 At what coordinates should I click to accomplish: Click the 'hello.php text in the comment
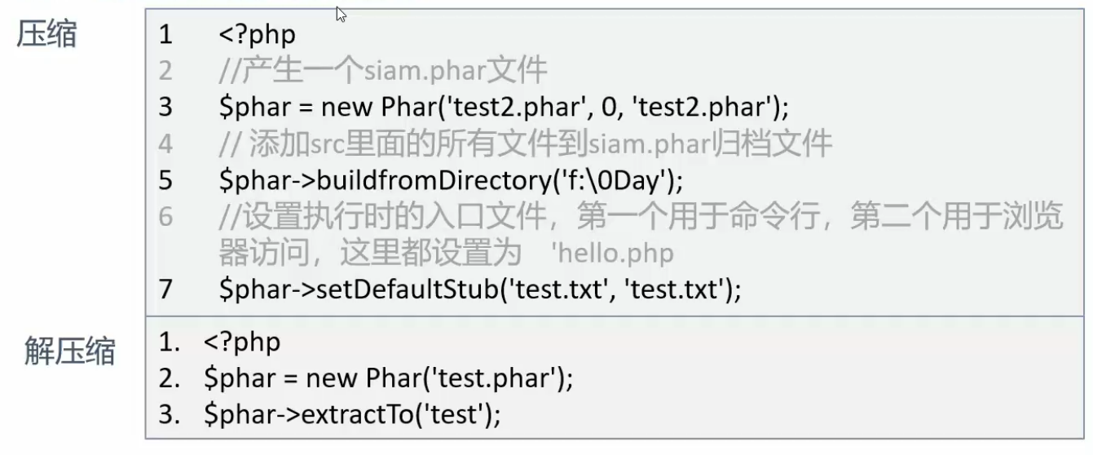click(x=612, y=254)
